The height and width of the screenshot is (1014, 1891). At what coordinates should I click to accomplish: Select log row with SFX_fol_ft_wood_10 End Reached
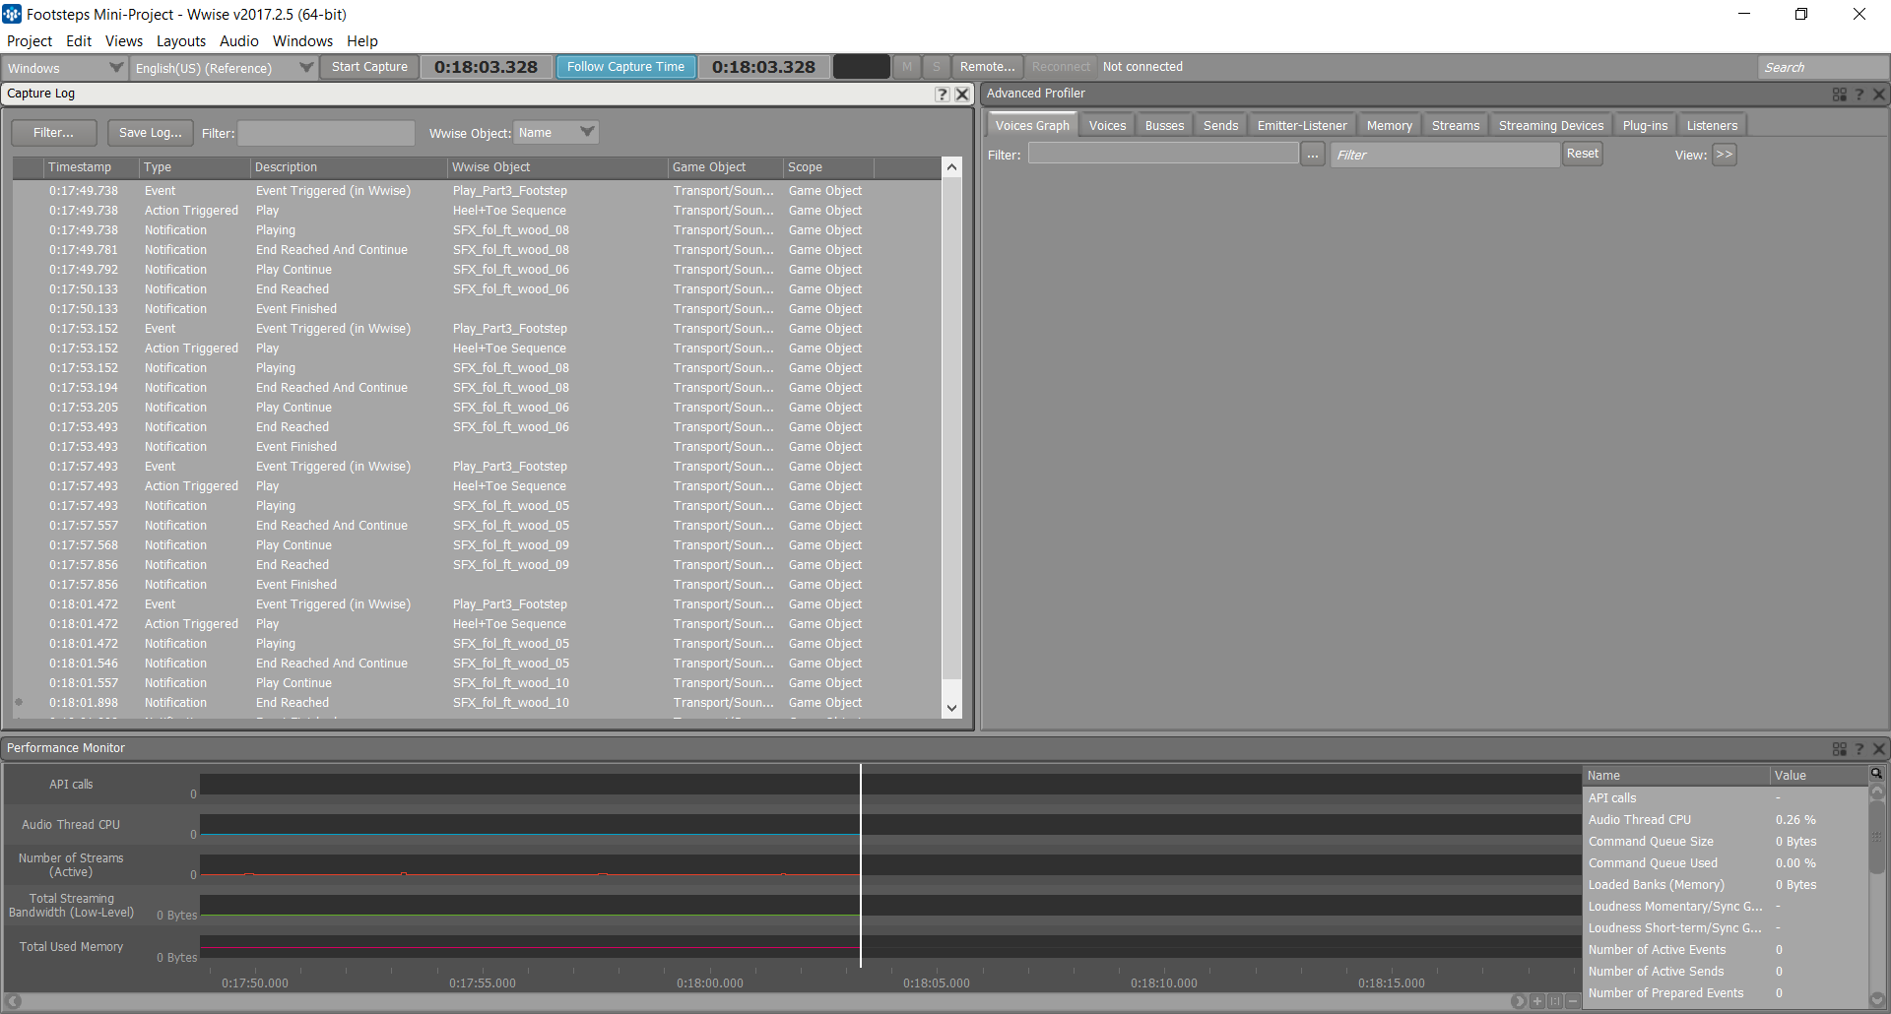click(x=478, y=703)
